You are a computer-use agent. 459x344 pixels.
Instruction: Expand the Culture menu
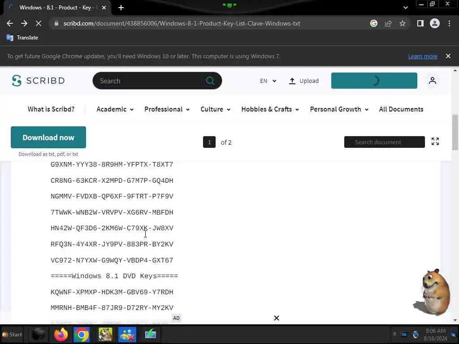[215, 109]
